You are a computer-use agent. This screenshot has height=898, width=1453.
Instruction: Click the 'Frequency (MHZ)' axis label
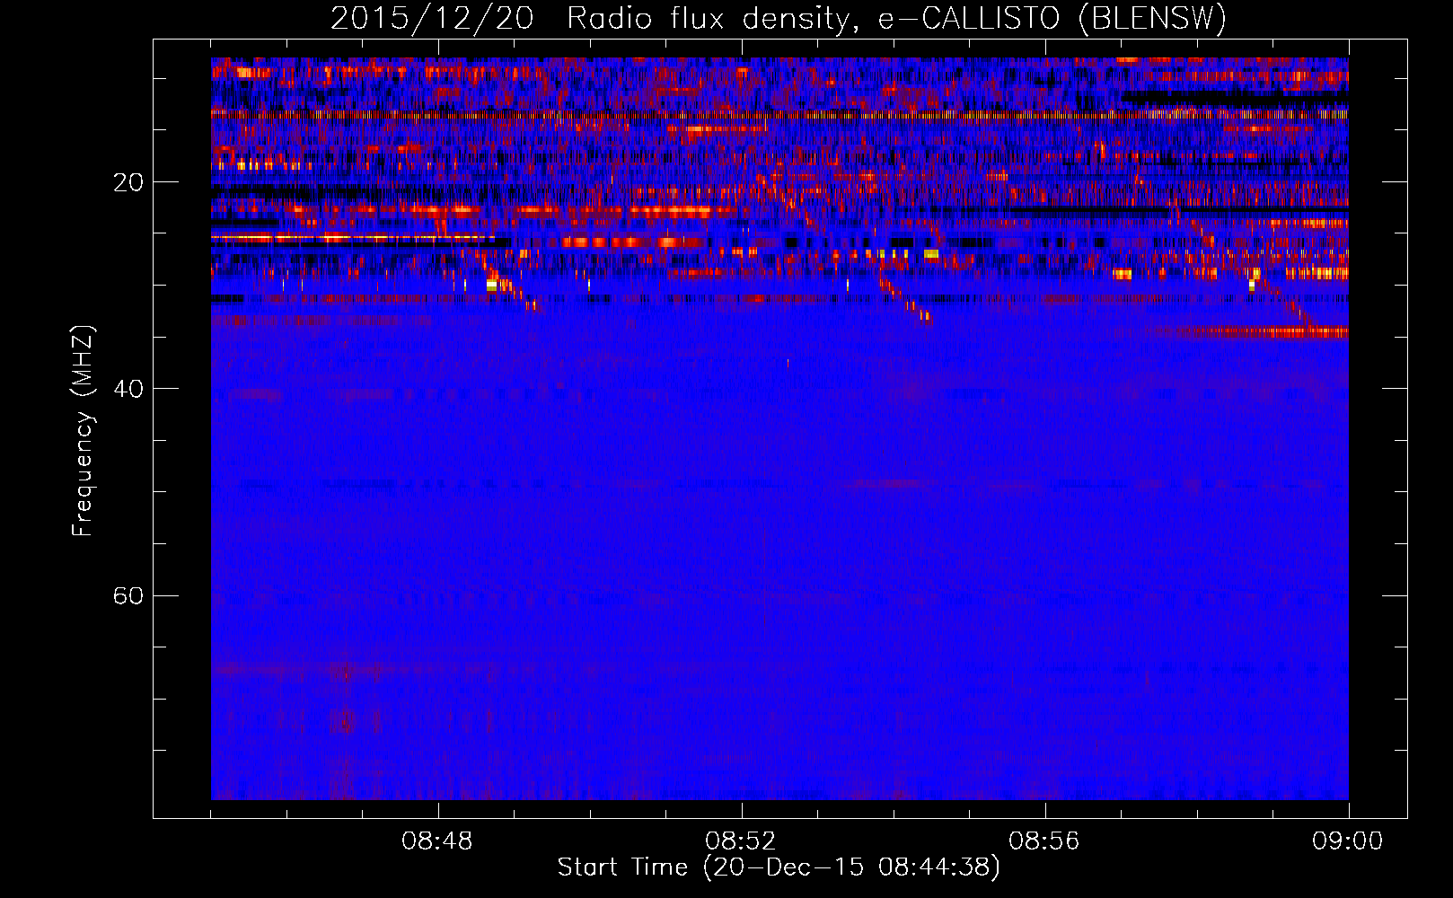point(83,431)
